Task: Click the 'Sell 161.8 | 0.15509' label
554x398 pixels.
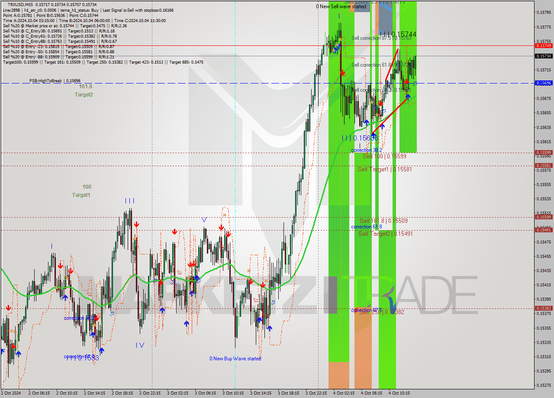Action: point(383,221)
